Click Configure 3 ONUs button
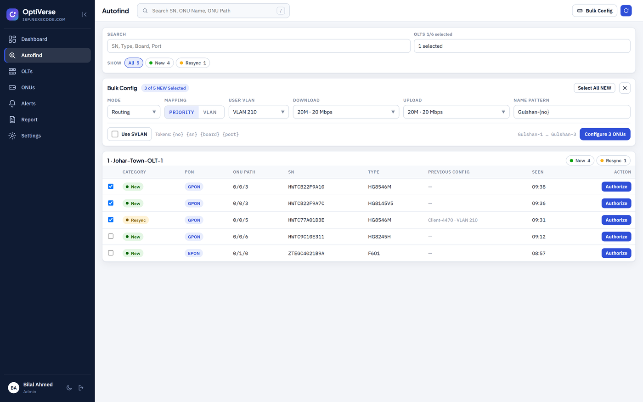The width and height of the screenshot is (643, 402). tap(605, 134)
